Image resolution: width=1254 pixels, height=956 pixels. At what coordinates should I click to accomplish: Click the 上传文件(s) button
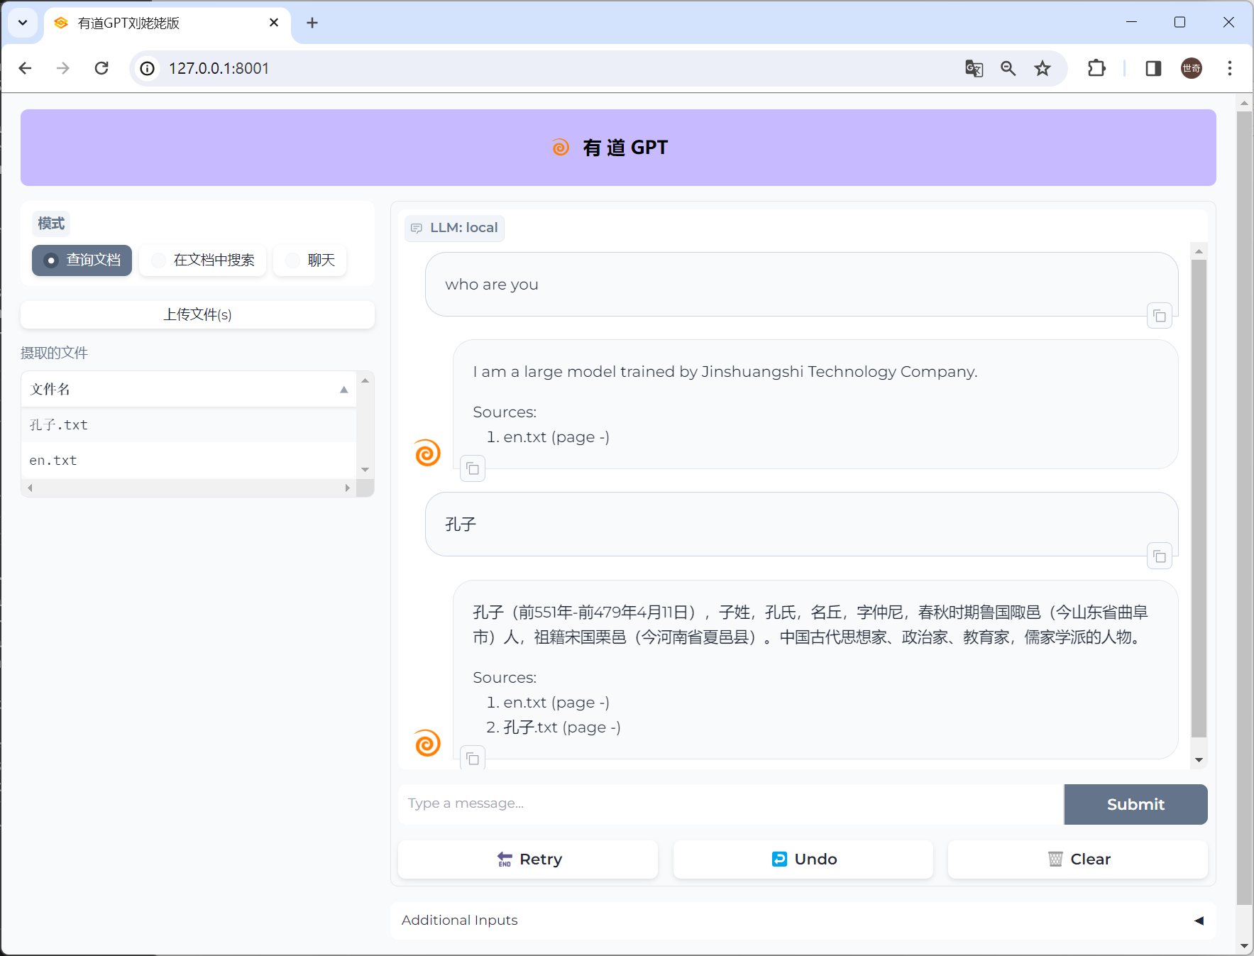pos(197,314)
